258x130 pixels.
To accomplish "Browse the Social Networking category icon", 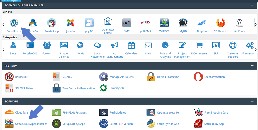I will click(x=98, y=45).
